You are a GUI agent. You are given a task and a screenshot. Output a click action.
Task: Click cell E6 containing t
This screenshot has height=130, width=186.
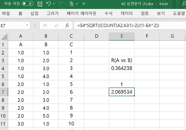[x=122, y=84]
